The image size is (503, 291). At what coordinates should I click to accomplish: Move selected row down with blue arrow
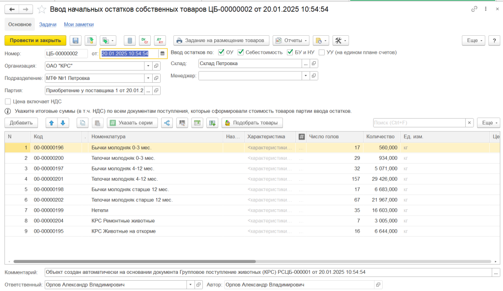tap(63, 123)
